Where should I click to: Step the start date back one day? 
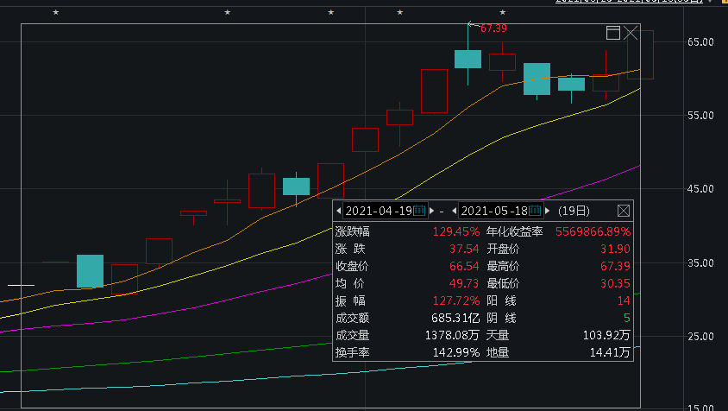coord(339,210)
